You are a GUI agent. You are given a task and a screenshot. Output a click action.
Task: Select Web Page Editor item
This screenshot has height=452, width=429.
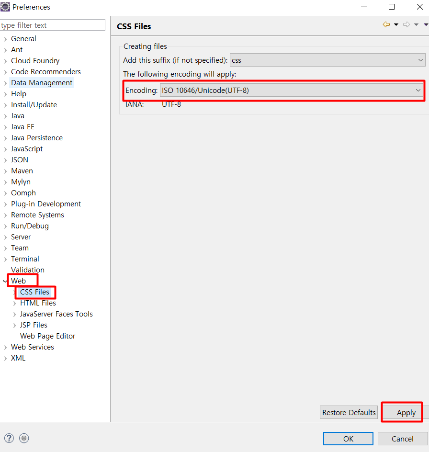47,336
